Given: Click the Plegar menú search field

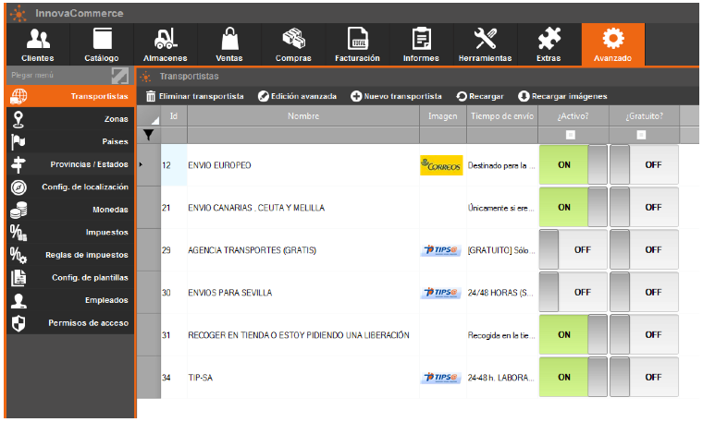Looking at the screenshot, I should coord(55,75).
